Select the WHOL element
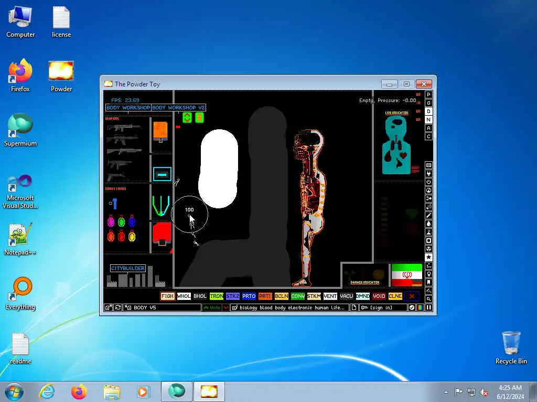 (184, 296)
